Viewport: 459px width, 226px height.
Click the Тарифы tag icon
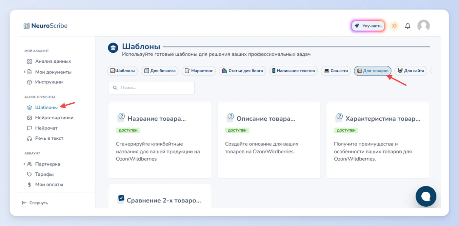coord(30,174)
